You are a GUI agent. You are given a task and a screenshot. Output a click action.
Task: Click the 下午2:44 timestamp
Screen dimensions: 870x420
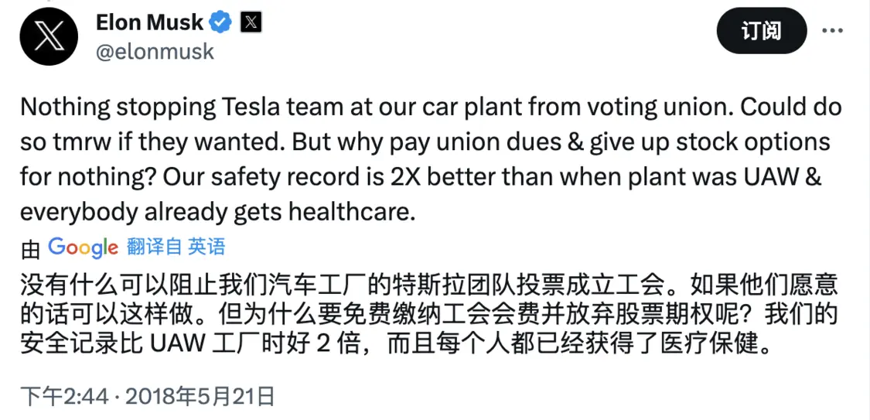64,397
